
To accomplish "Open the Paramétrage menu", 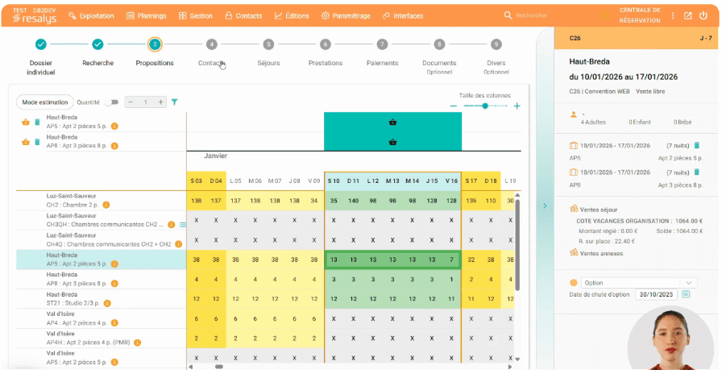I will (x=346, y=16).
